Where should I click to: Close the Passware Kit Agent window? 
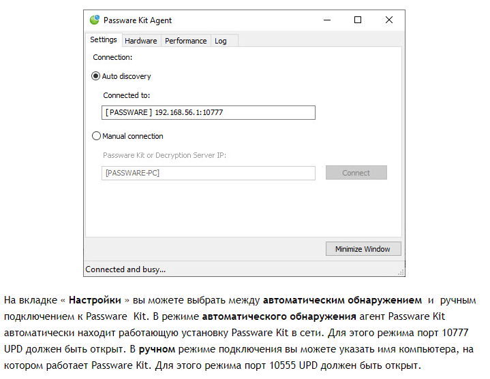[x=389, y=20]
